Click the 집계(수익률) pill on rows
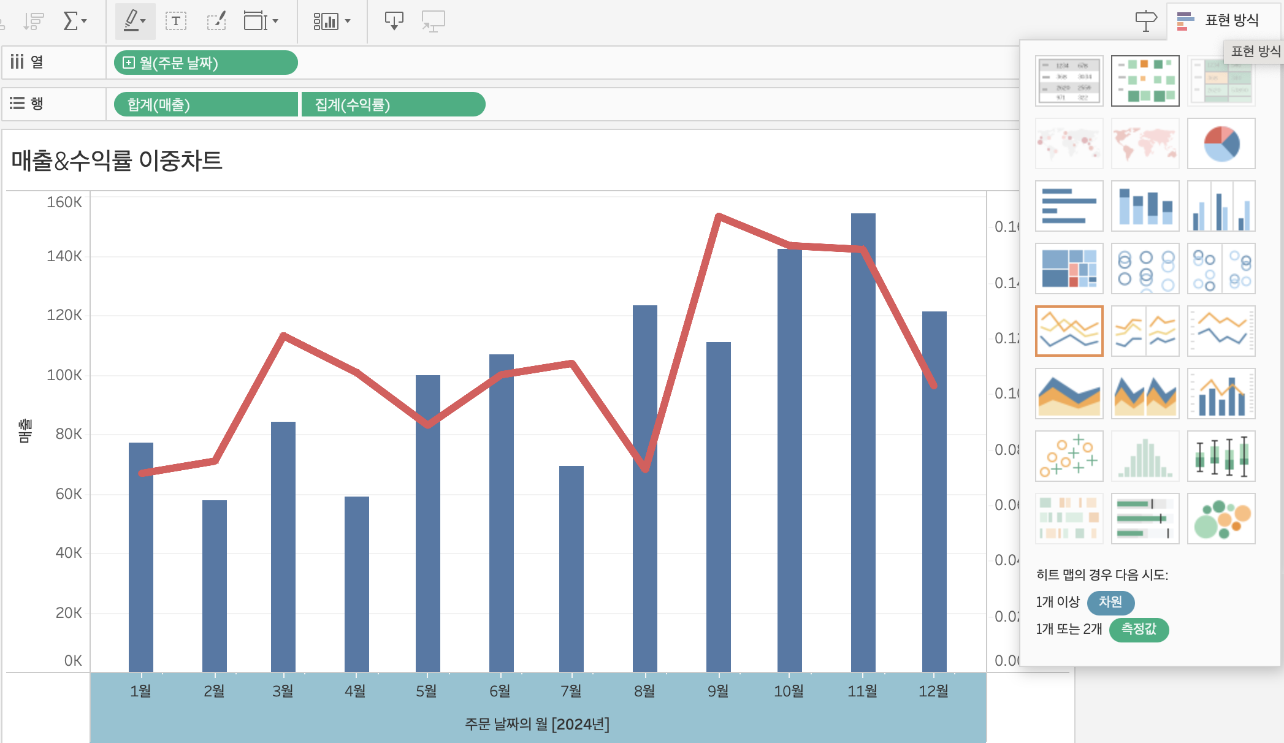 (x=392, y=104)
